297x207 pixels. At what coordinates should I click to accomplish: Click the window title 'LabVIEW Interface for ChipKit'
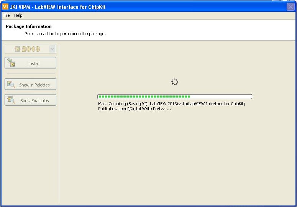[x=70, y=7]
